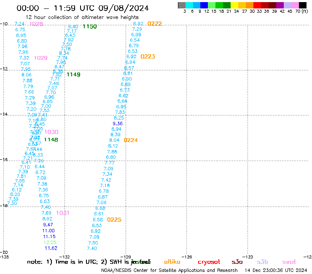Click the wave height value 6.12

[17, 190]
